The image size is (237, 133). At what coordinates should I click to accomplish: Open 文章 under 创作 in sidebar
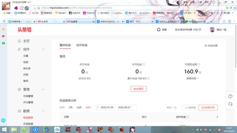26,56
